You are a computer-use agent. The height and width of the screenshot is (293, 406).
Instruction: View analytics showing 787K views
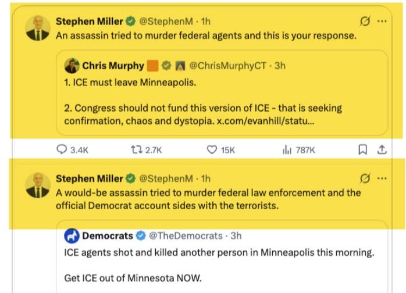coord(286,150)
